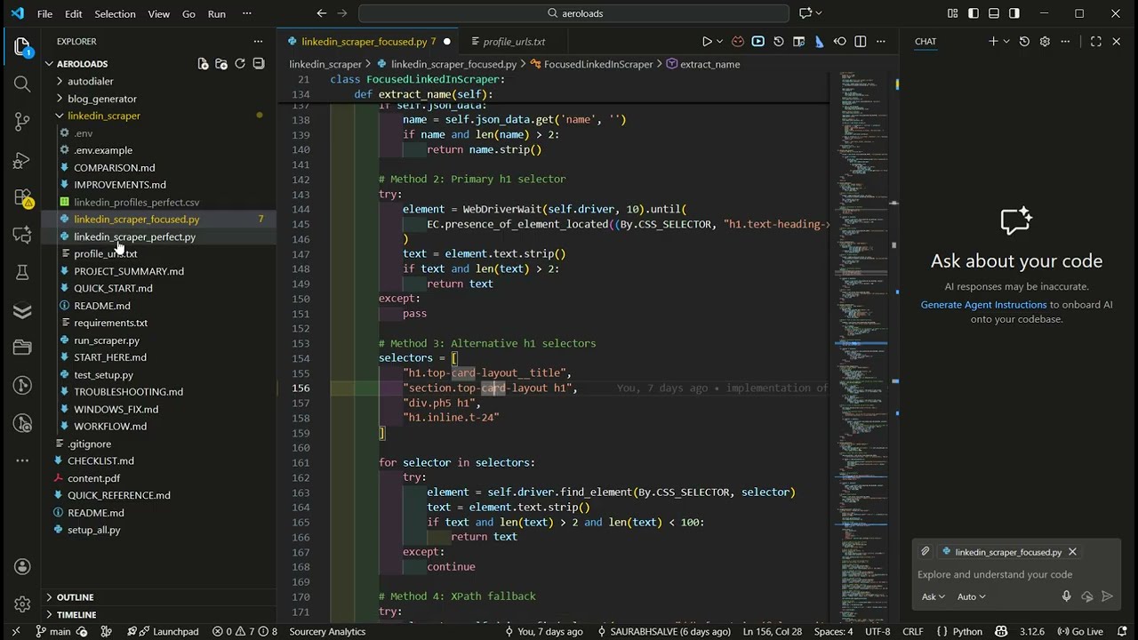
Task: Open the Edit menu
Action: coord(74,14)
